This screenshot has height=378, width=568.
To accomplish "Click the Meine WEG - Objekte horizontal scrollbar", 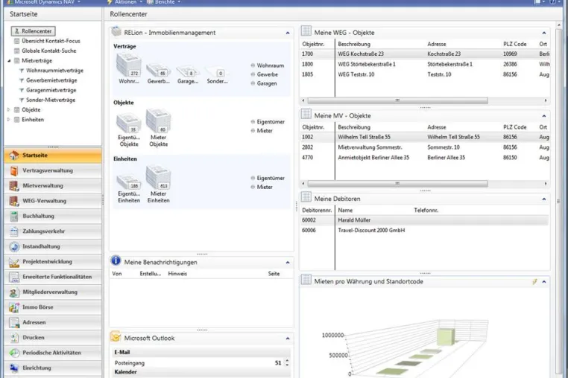I will [397, 100].
